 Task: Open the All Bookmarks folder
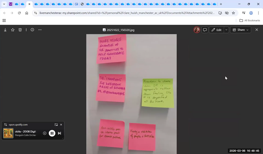pos(249,21)
